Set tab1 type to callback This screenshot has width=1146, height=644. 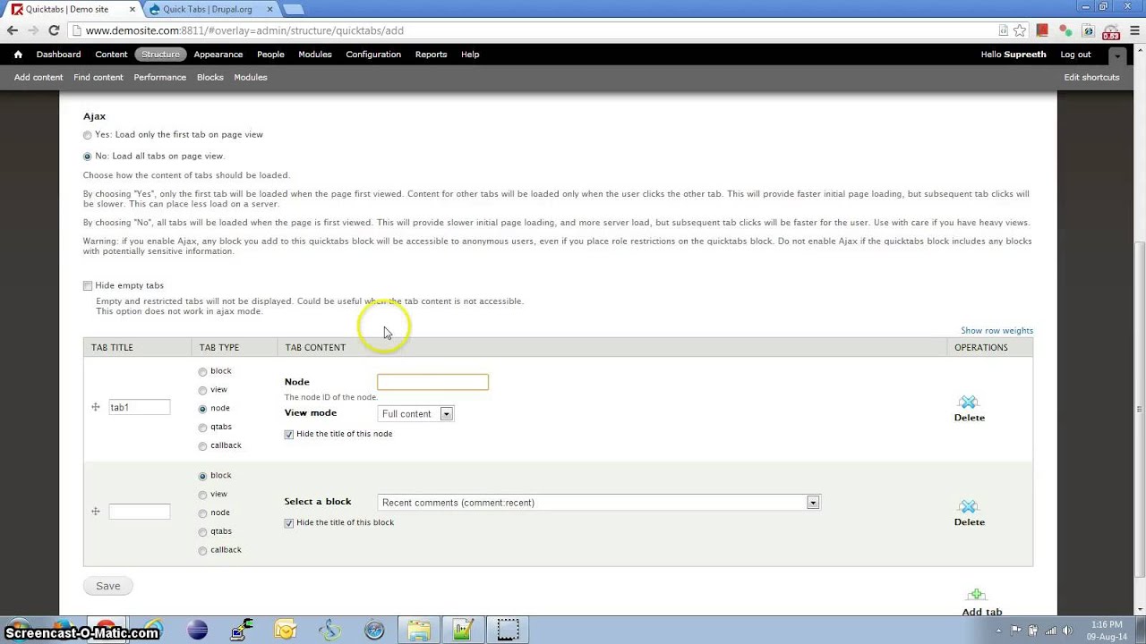pos(203,446)
